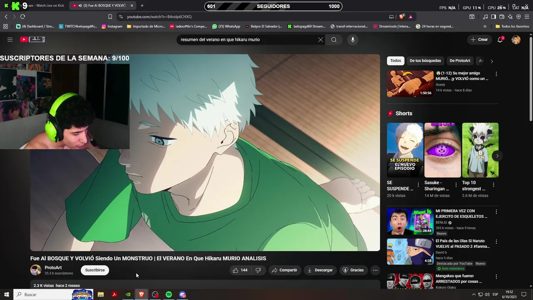Select the Todos filter chip
The width and height of the screenshot is (533, 300).
[x=396, y=60]
